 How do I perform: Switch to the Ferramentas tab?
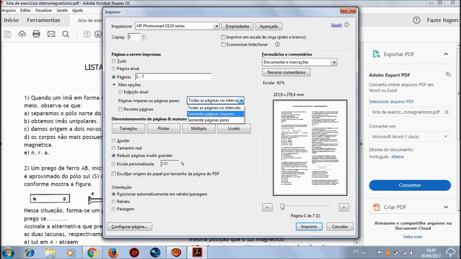click(x=44, y=20)
